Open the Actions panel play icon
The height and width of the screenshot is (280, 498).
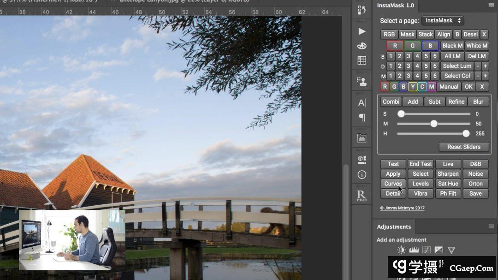click(362, 31)
